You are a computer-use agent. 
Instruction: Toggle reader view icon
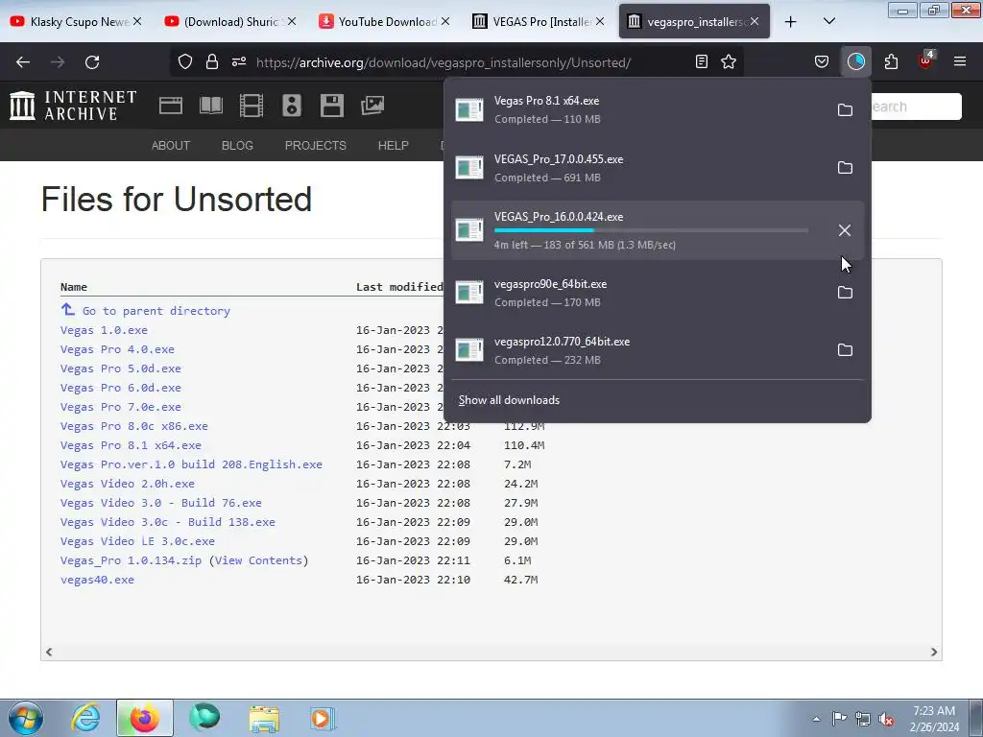coord(702,61)
